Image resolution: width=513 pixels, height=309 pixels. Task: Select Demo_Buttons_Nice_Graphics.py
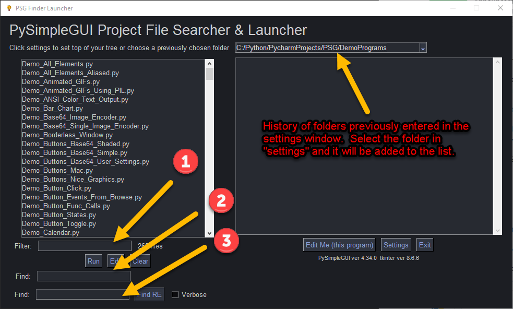click(x=73, y=179)
